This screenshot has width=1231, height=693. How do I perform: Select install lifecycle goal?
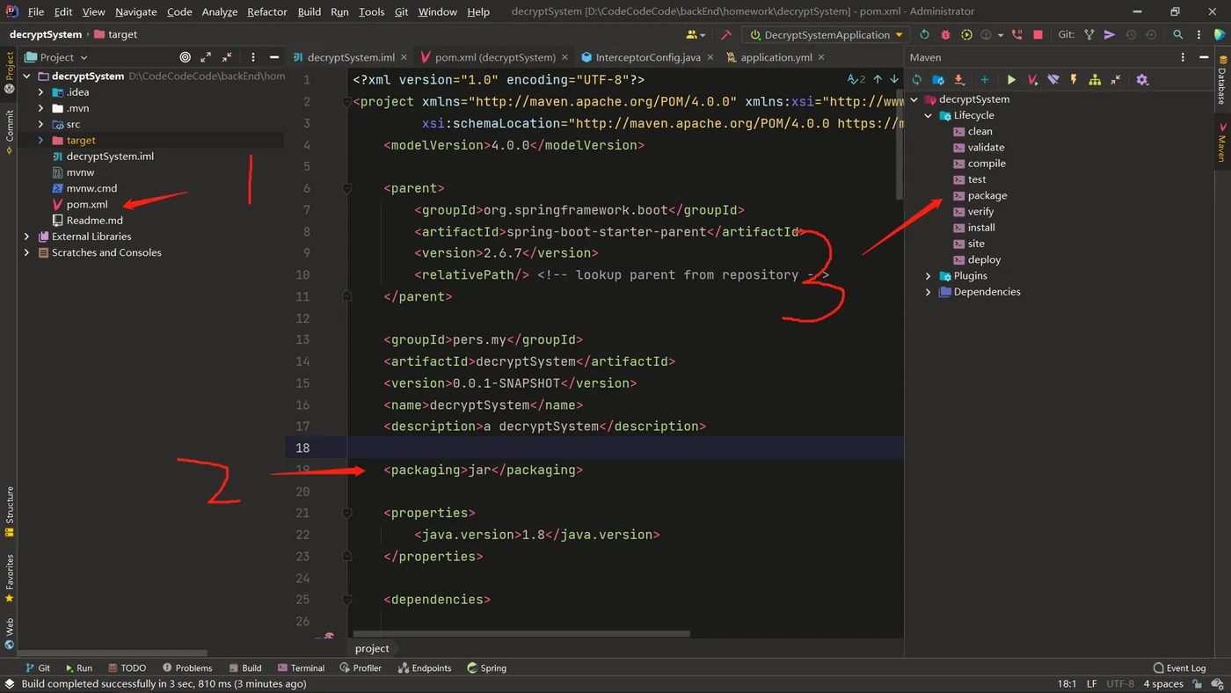click(981, 228)
